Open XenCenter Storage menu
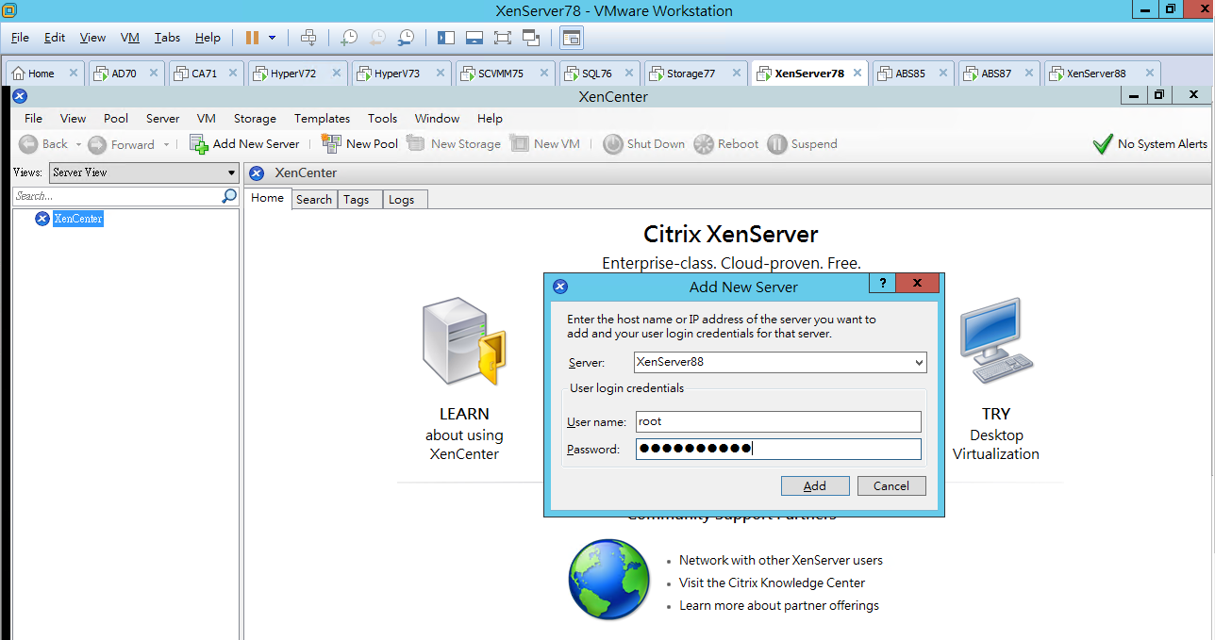The height and width of the screenshot is (640, 1215). pyautogui.click(x=255, y=119)
